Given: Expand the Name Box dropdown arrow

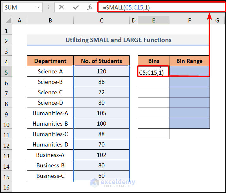Looking at the screenshot, I should pos(39,7).
